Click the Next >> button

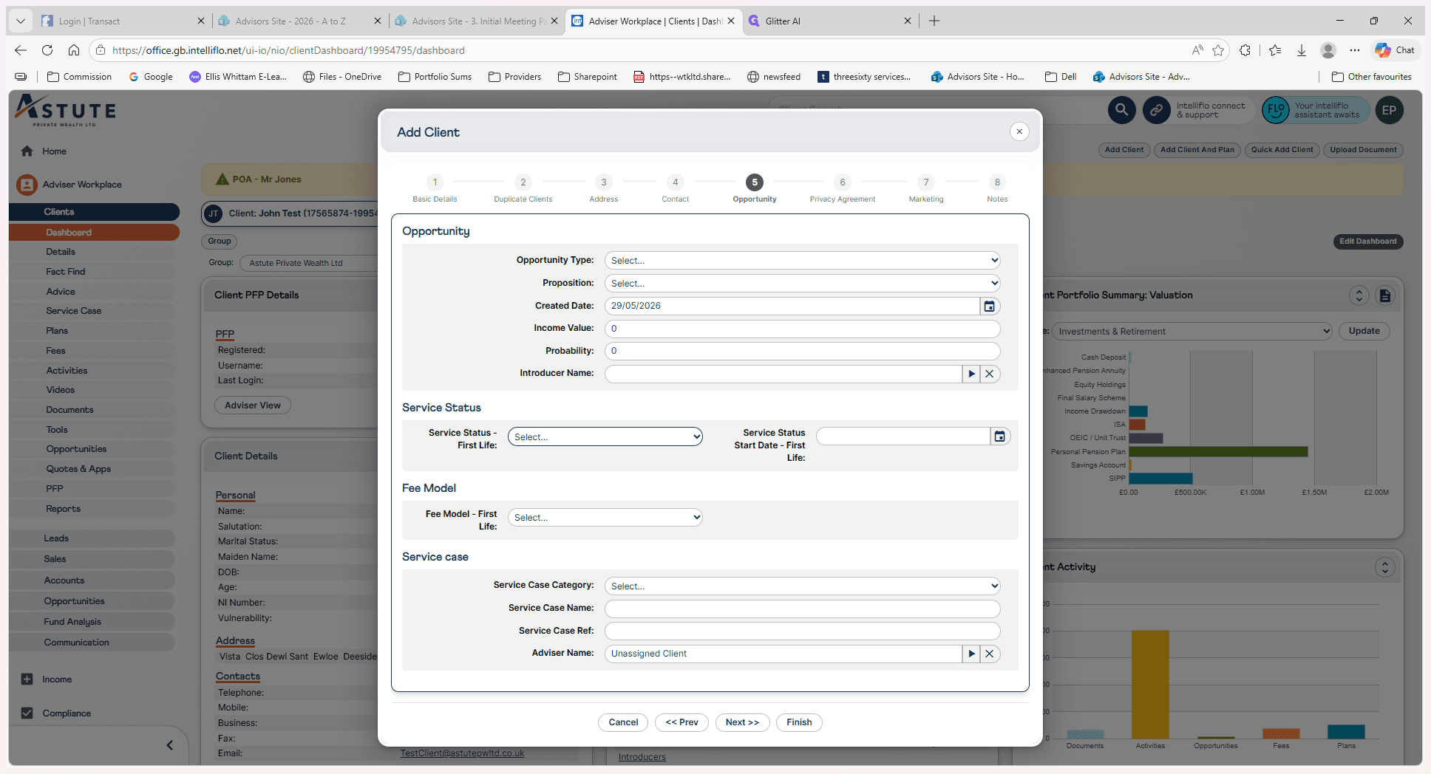[x=742, y=722]
